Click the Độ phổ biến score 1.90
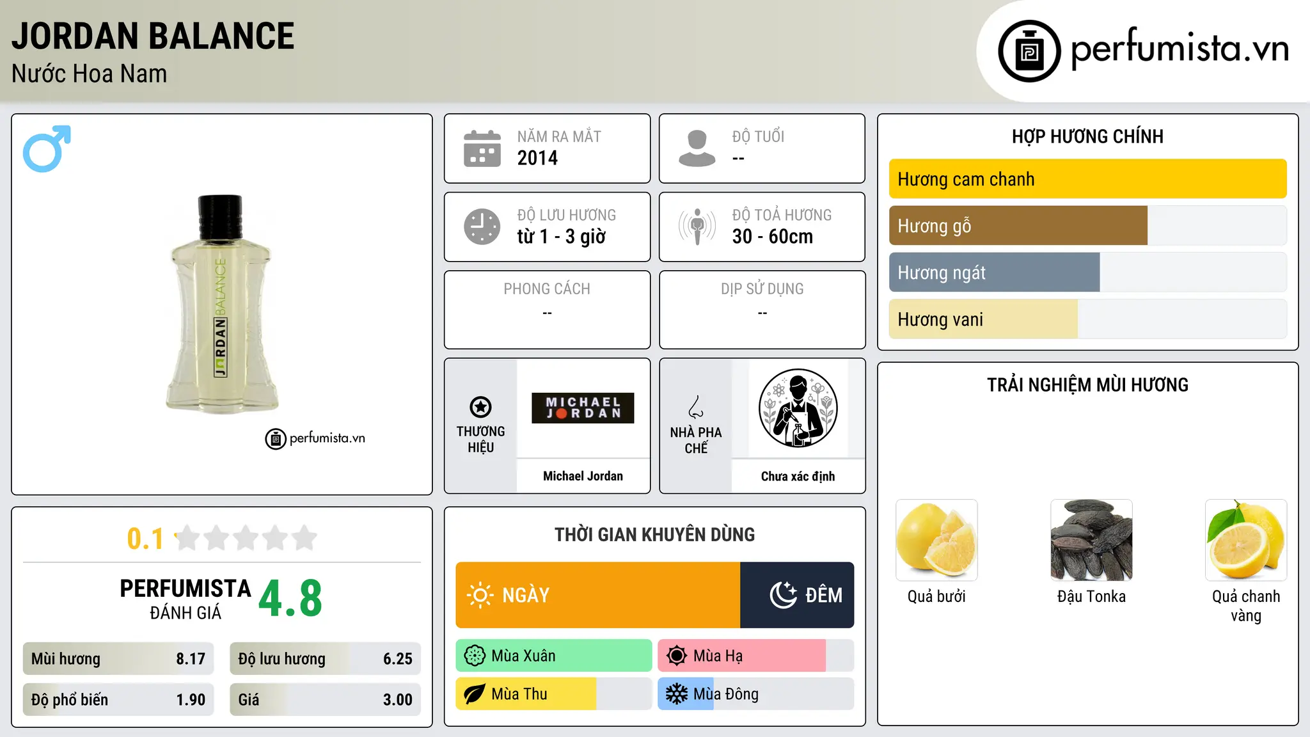Image resolution: width=1310 pixels, height=737 pixels. [191, 700]
